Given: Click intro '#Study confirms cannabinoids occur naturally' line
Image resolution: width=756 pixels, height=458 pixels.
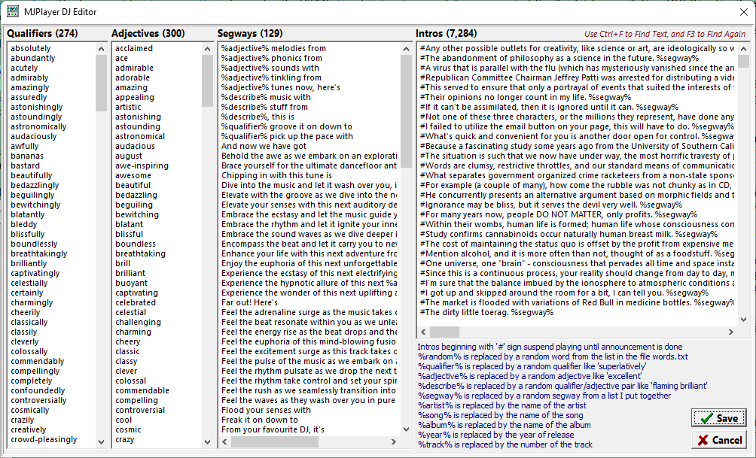Looking at the screenshot, I should [569, 234].
